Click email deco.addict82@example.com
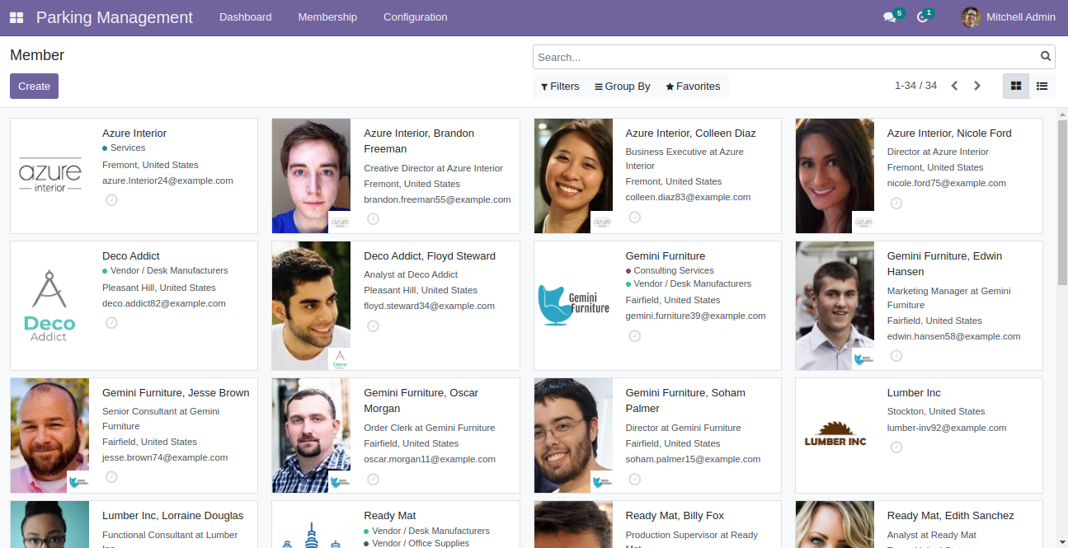The height and width of the screenshot is (548, 1068). click(x=164, y=303)
